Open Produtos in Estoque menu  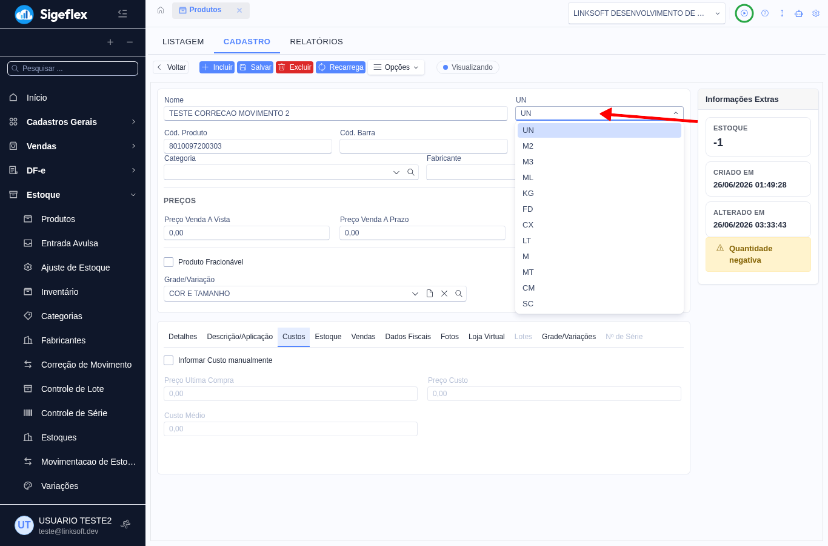(73, 219)
